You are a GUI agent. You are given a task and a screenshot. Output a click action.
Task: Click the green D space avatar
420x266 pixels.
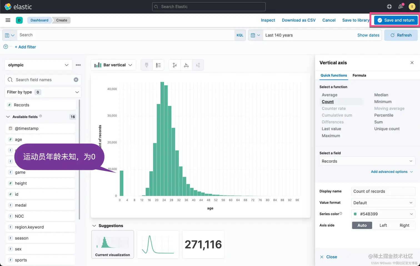point(19,20)
